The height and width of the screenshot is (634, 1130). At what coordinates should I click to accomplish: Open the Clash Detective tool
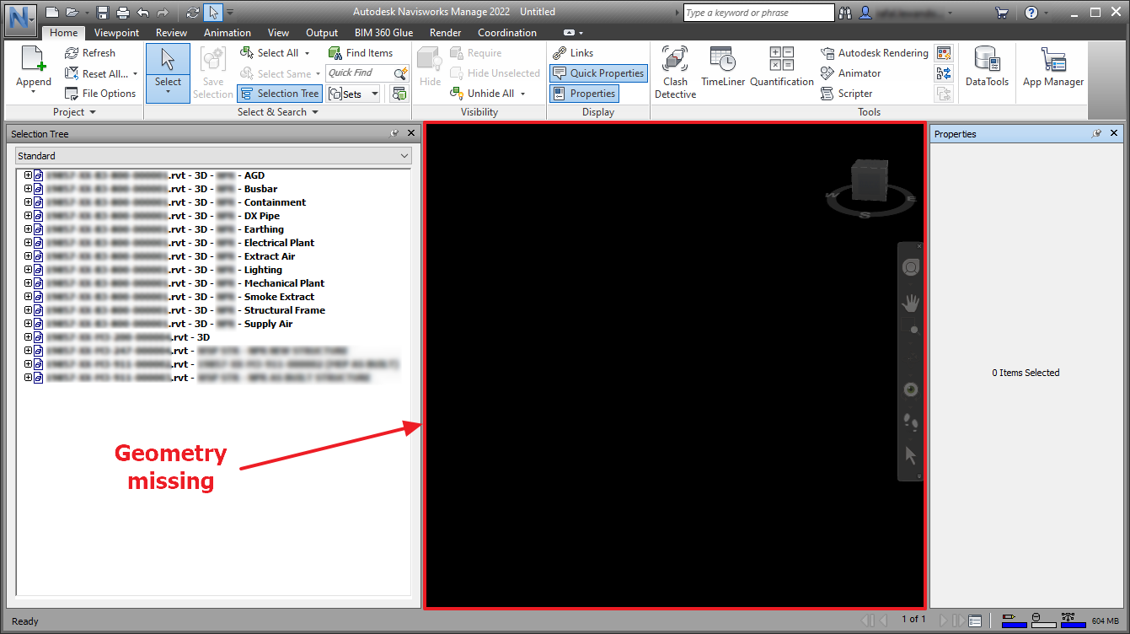pos(675,73)
